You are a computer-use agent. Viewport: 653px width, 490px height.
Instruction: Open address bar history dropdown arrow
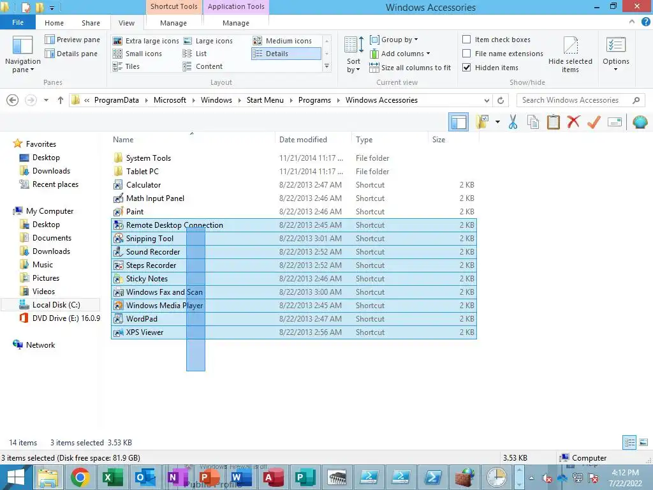click(487, 100)
